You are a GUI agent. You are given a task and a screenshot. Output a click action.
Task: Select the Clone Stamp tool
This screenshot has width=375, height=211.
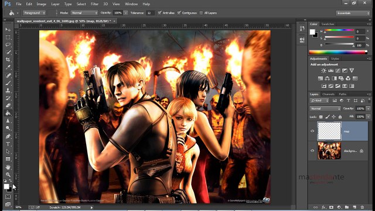8,91
